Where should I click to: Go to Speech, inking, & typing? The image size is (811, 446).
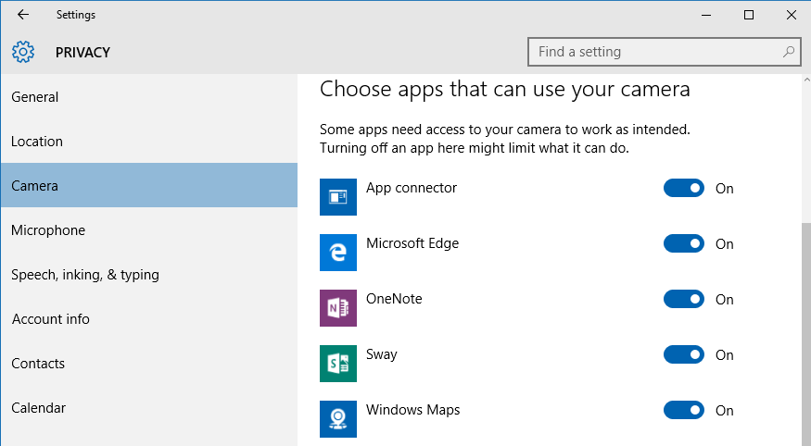pyautogui.click(x=149, y=274)
